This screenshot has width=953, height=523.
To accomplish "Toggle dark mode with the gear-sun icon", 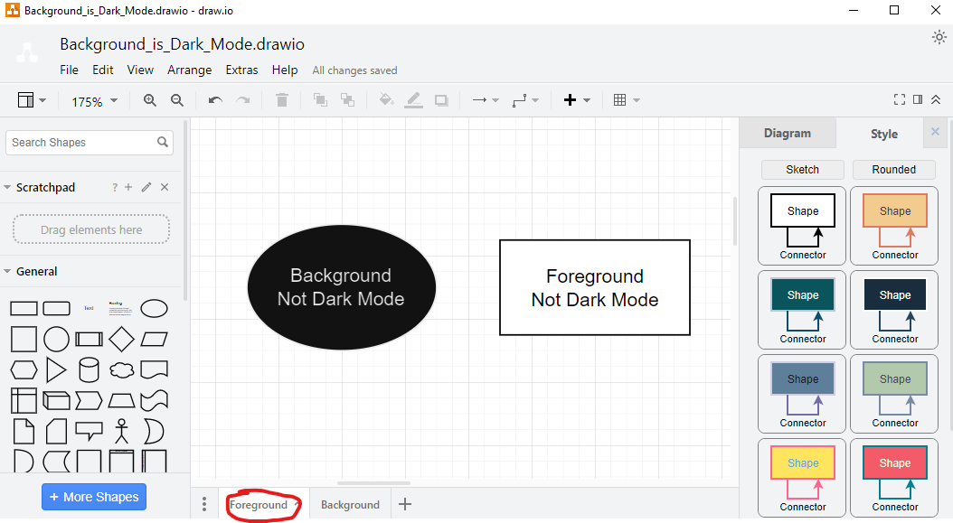I will pyautogui.click(x=938, y=38).
